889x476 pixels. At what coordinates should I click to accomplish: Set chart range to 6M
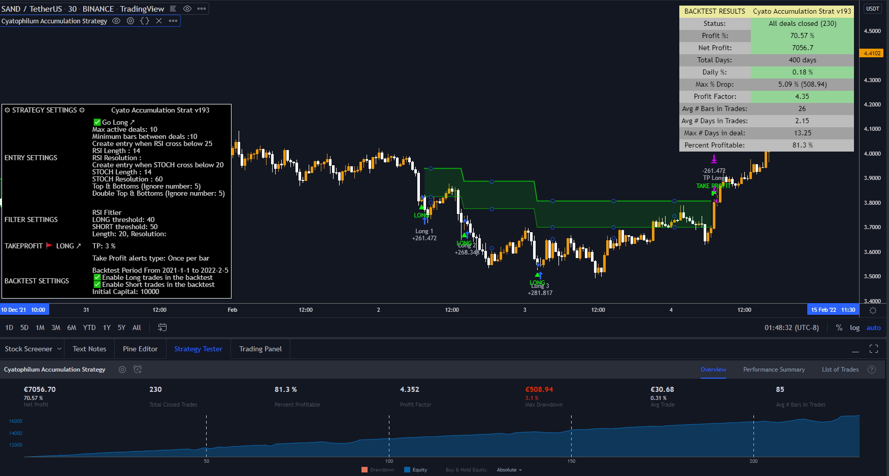(72, 327)
